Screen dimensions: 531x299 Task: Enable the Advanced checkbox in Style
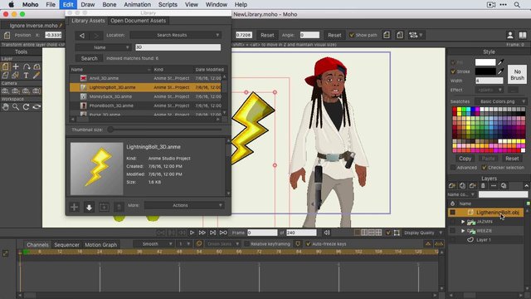point(453,168)
